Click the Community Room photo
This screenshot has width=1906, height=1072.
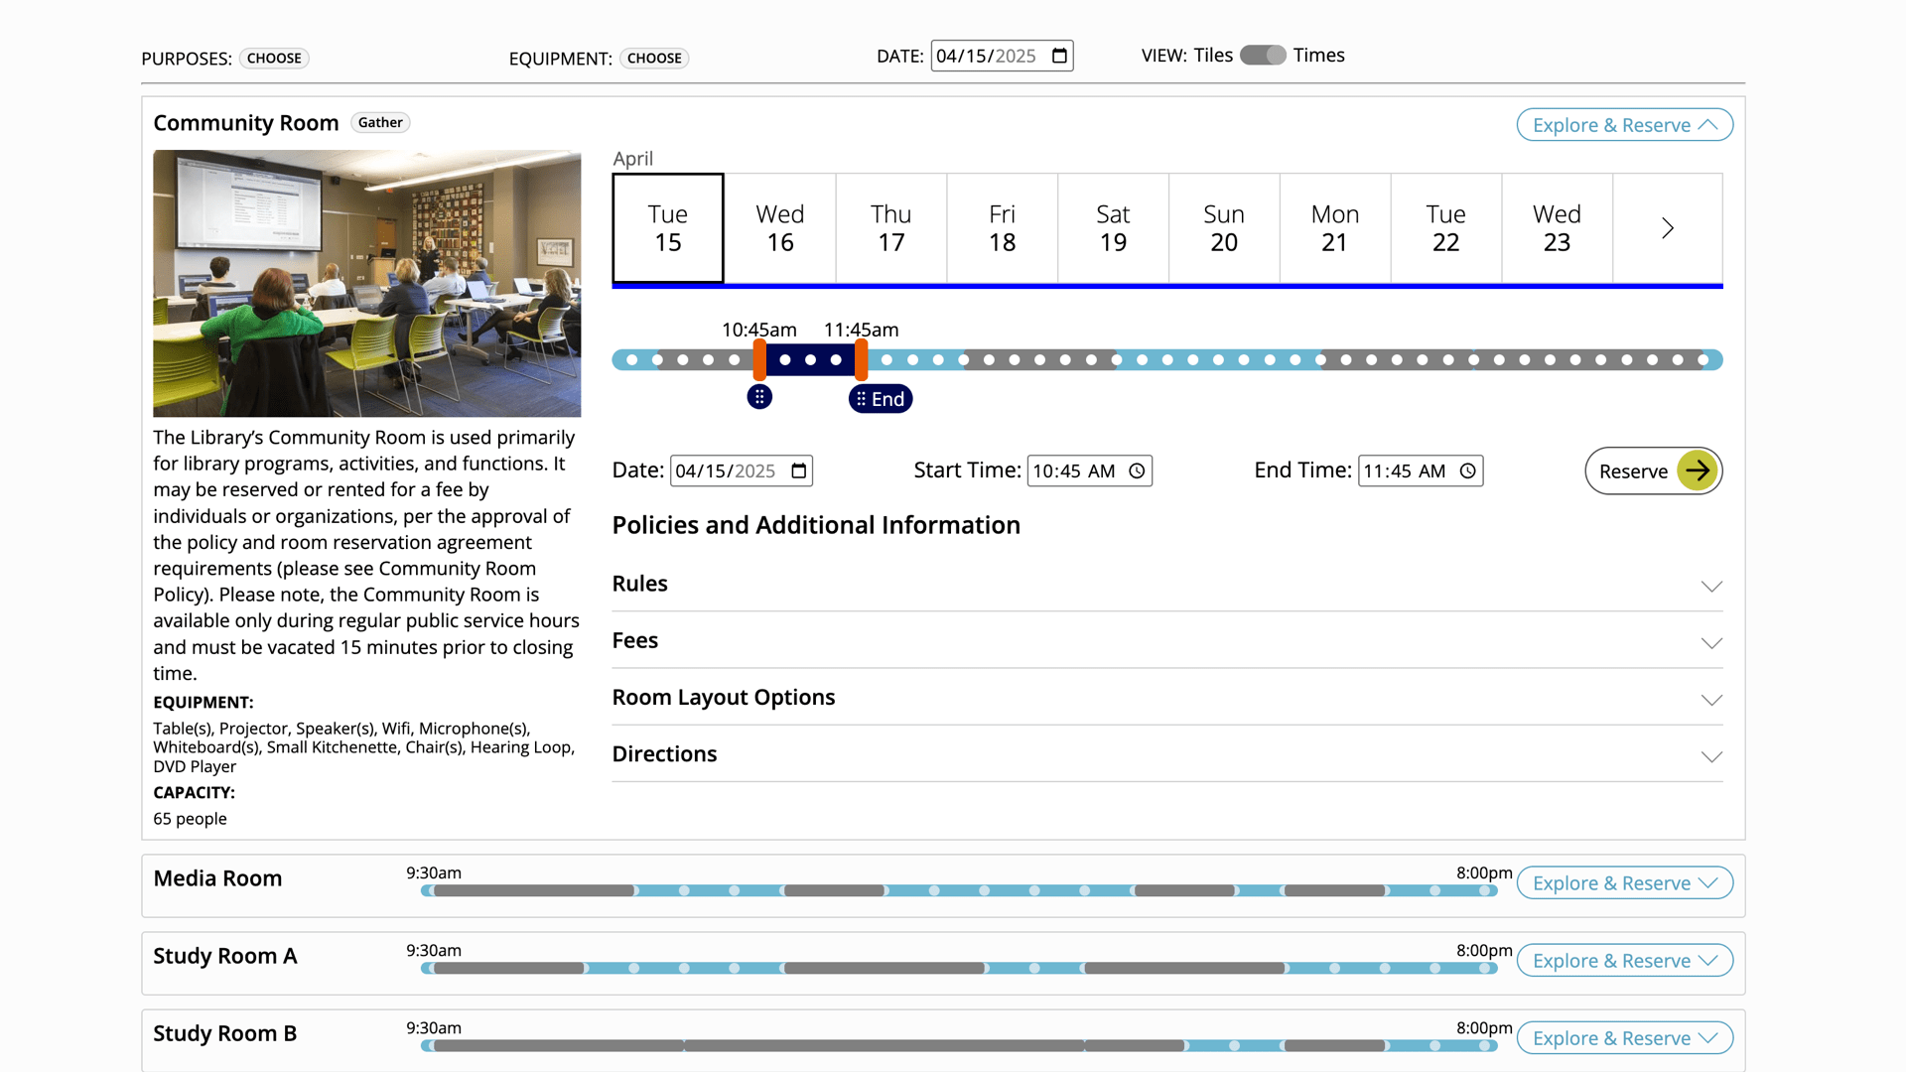coord(366,283)
